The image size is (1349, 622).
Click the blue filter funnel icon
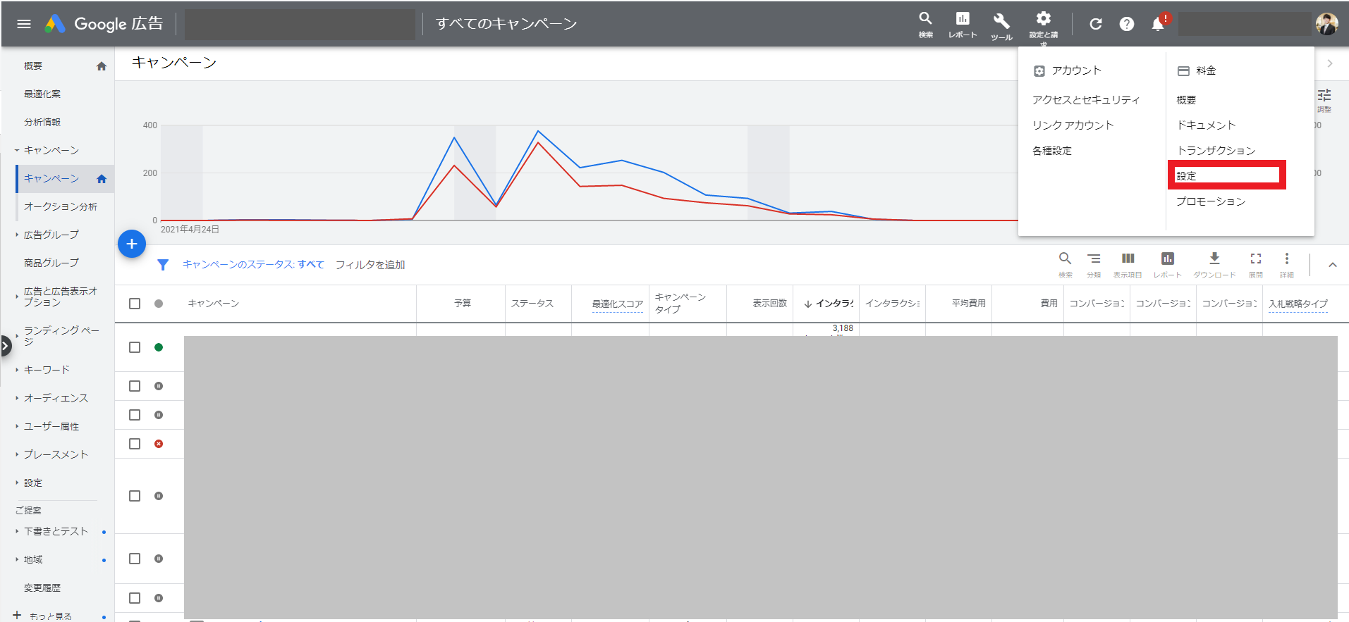coord(163,265)
